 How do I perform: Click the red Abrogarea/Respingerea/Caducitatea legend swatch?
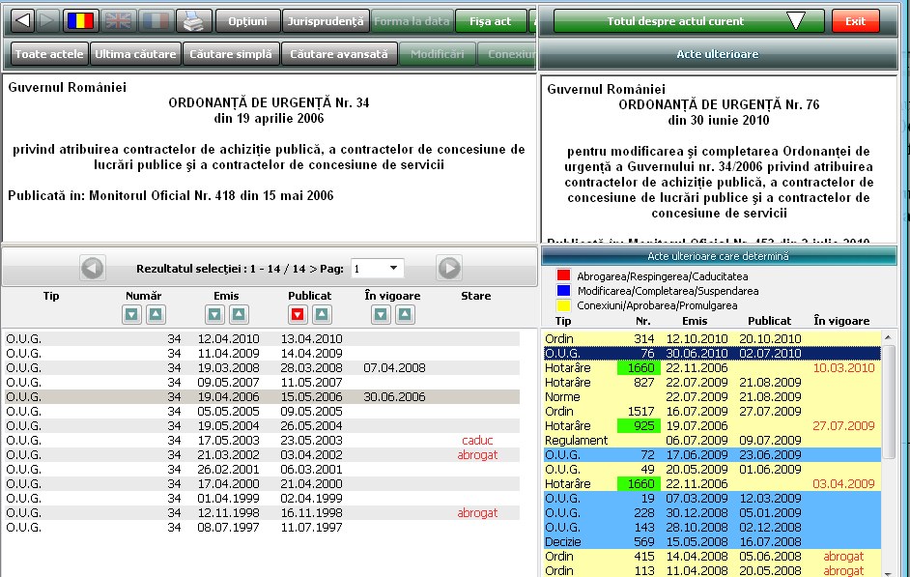click(x=563, y=275)
